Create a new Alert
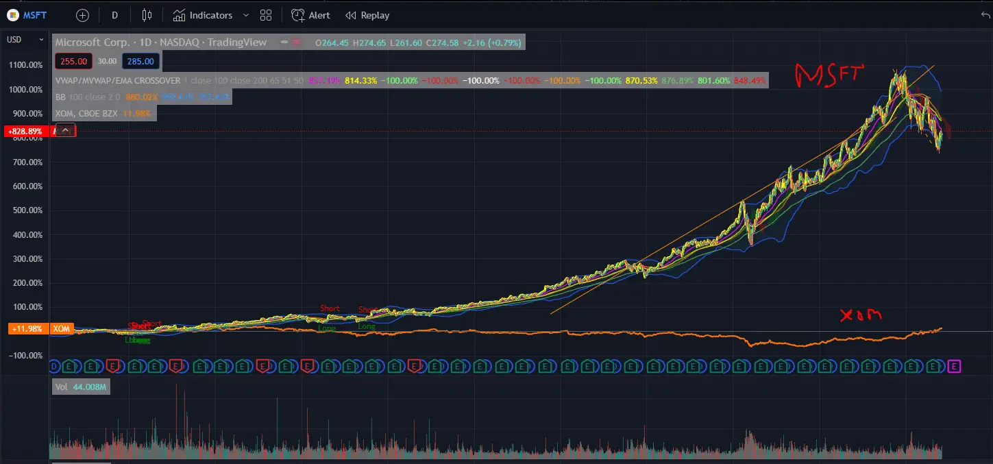This screenshot has width=993, height=464. 311,15
